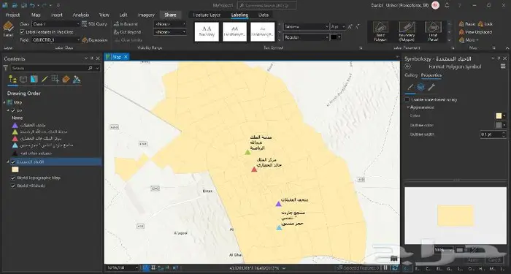The image size is (511, 274).
Task: Open the Imagery ribbon tab
Action: tap(146, 15)
